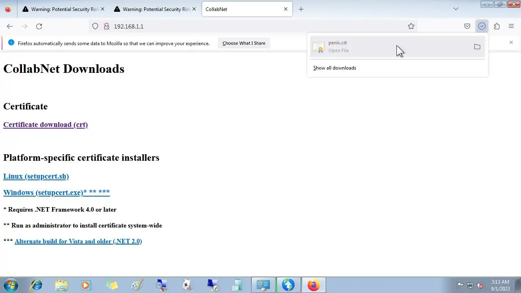Click Certificate download (crt) link
Viewport: 521px width, 293px height.
[x=46, y=125]
